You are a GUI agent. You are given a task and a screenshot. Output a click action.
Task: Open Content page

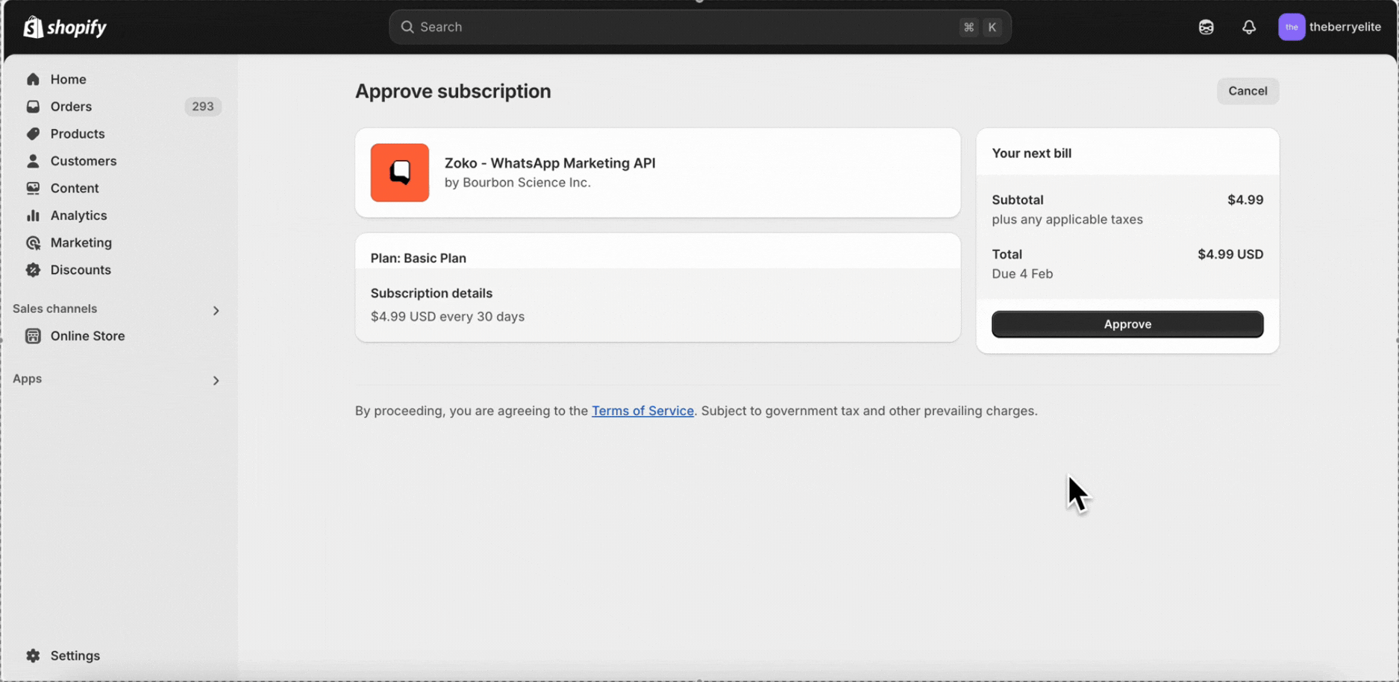point(75,189)
